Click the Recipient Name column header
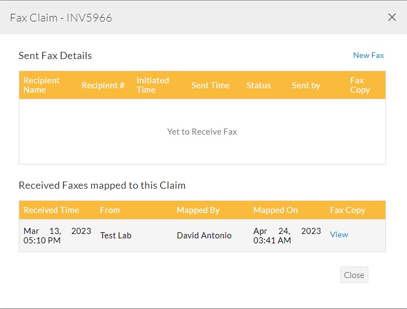The width and height of the screenshot is (407, 309). click(x=41, y=85)
